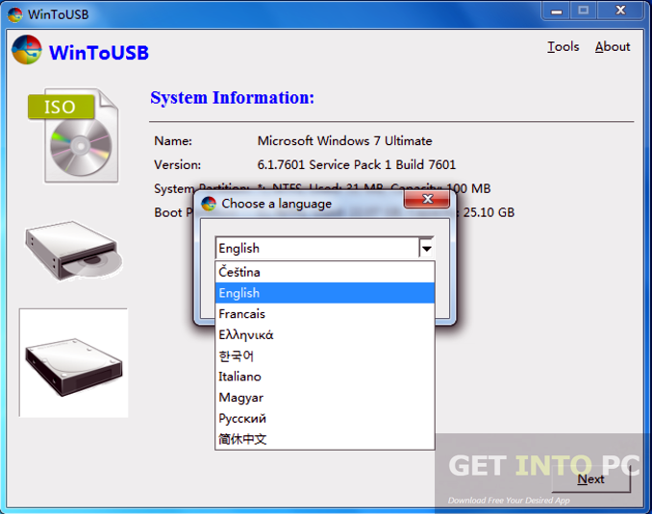Viewport: 652px width, 514px height.
Task: Choose Magyar from language list
Action: tap(325, 398)
